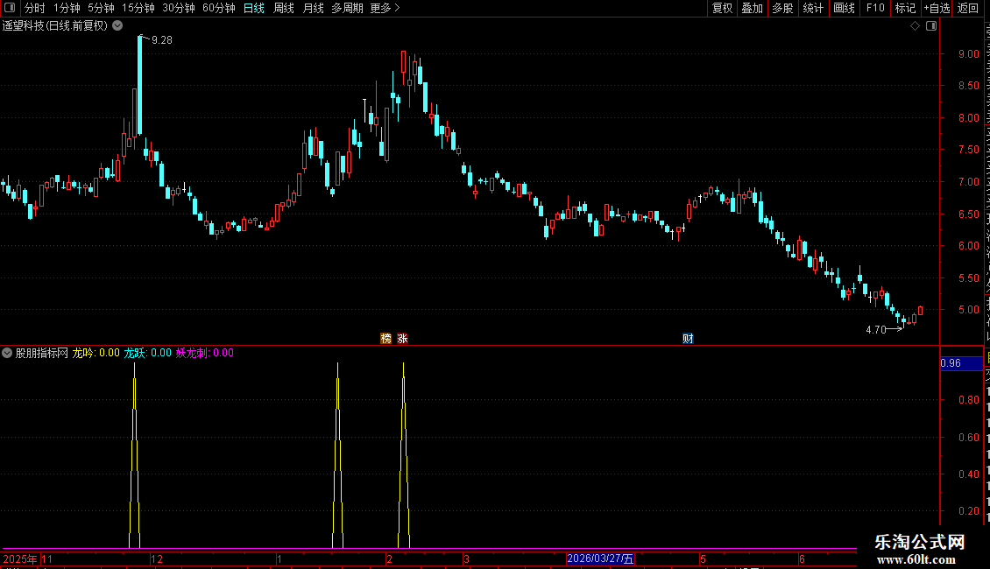Expand the 更多 periods menu
Viewport: 990px width, 569px height.
(385, 8)
